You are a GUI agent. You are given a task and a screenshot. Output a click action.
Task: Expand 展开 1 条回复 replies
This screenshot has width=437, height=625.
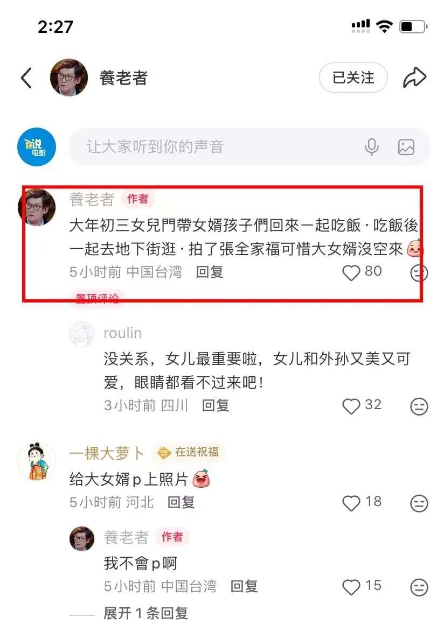point(145,613)
